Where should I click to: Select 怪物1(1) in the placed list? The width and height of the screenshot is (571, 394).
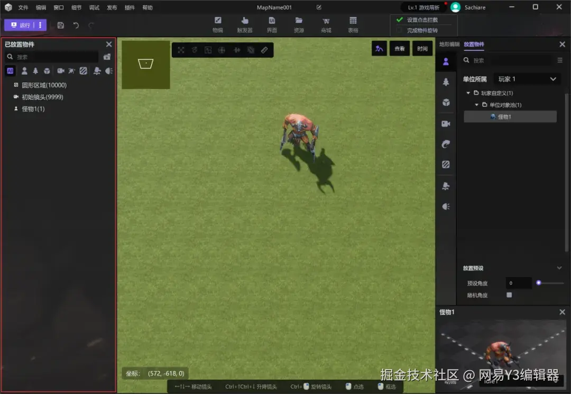pyautogui.click(x=33, y=109)
